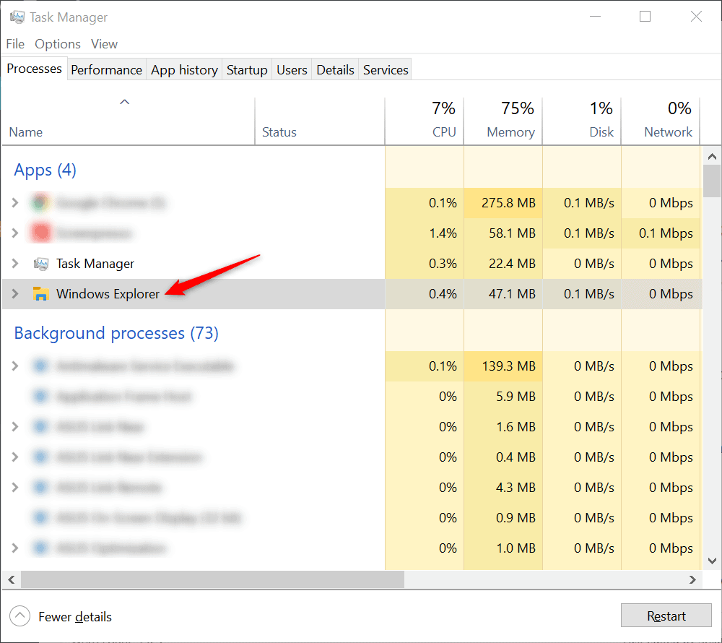722x643 pixels.
Task: Click the horizontal scrollbar right arrow
Action: pos(692,579)
